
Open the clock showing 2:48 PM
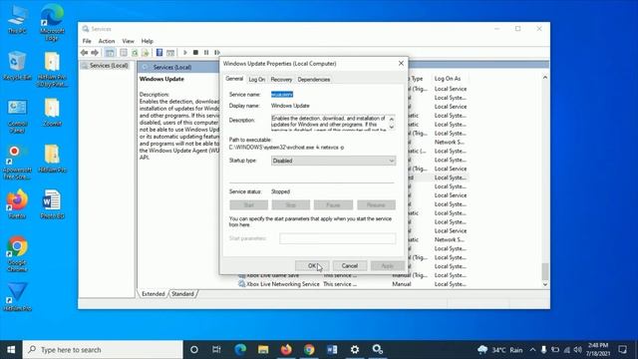pyautogui.click(x=598, y=350)
